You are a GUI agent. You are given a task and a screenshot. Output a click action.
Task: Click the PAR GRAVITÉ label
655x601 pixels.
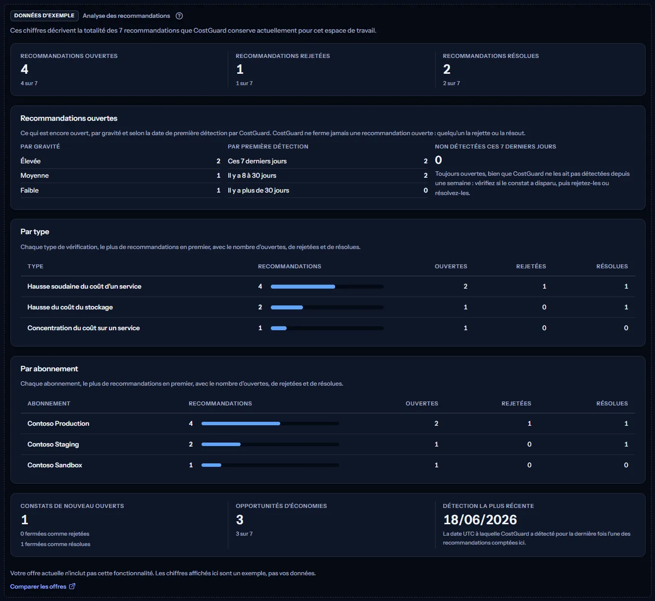tap(40, 147)
